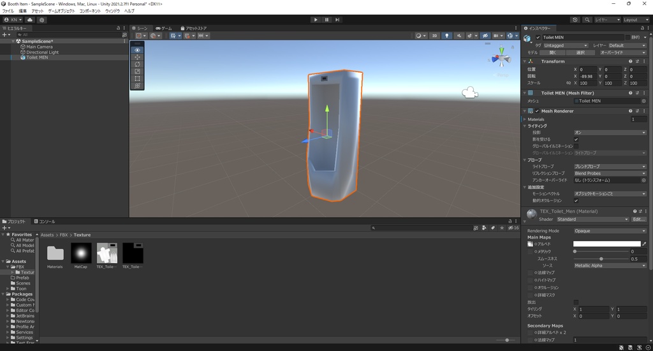This screenshot has width=653, height=351.
Task: Toggle the 動的オクルージョン checkbox
Action: click(576, 200)
